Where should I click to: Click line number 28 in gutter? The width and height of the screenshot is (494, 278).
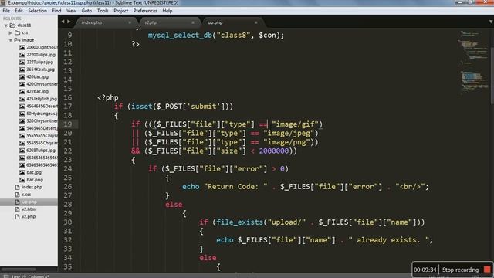pyautogui.click(x=68, y=204)
